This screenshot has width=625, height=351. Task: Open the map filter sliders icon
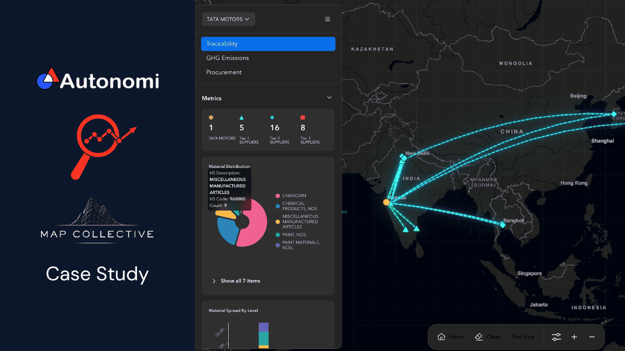point(556,337)
